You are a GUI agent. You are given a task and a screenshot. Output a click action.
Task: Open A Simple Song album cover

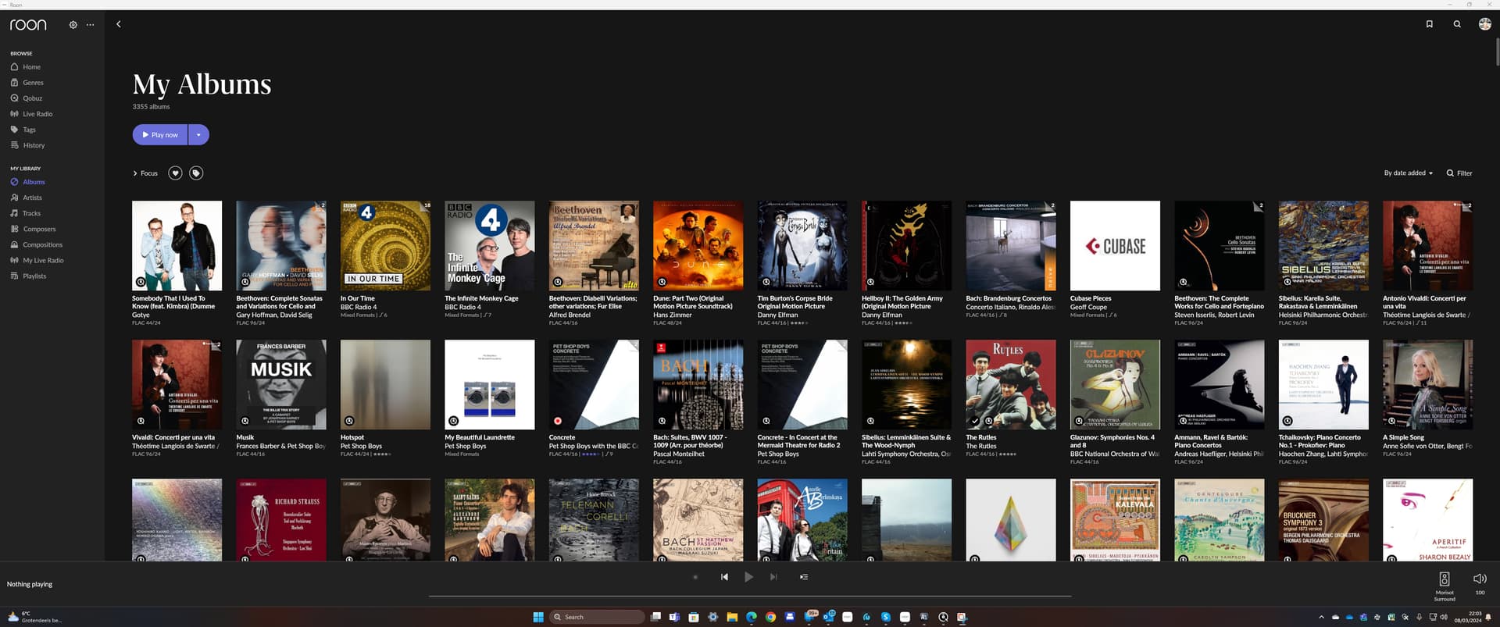coord(1427,385)
